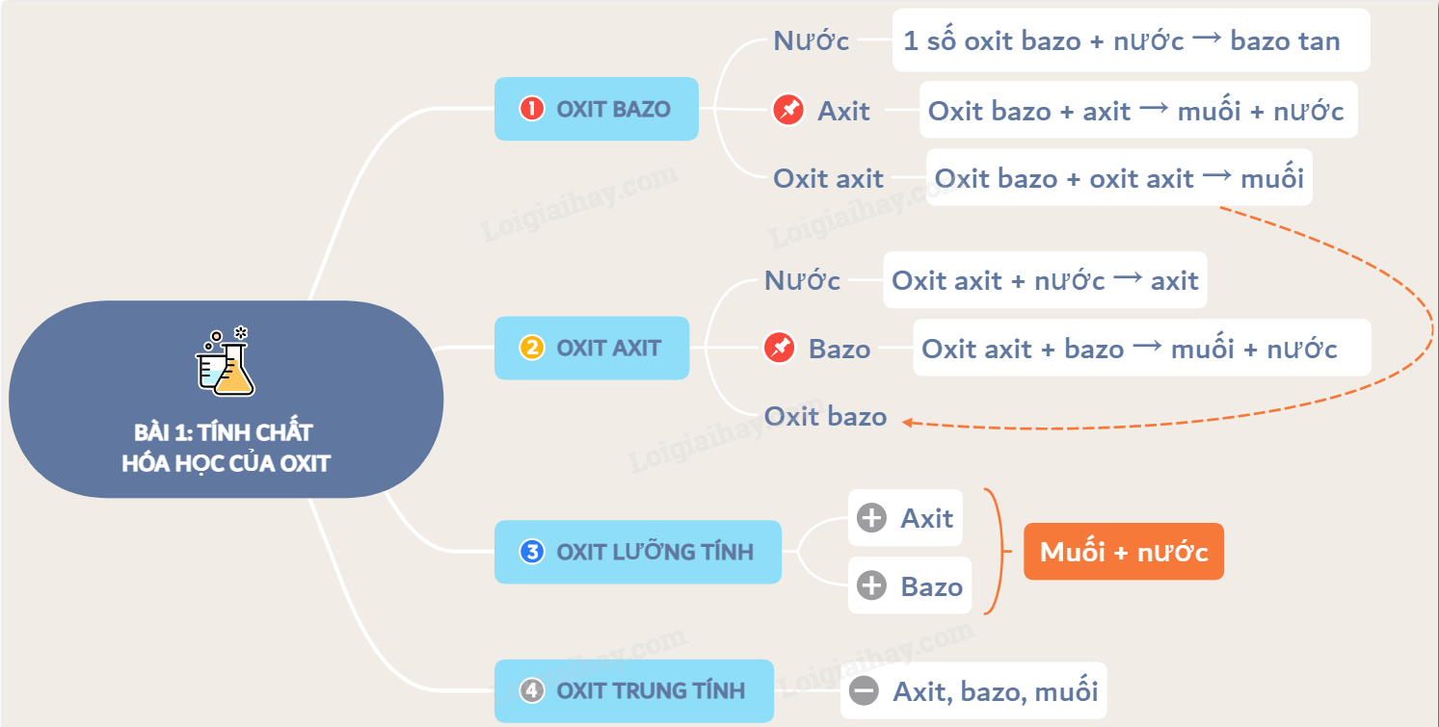Click the blue number 3 badge
The height and width of the screenshot is (727, 1439).
point(531,552)
